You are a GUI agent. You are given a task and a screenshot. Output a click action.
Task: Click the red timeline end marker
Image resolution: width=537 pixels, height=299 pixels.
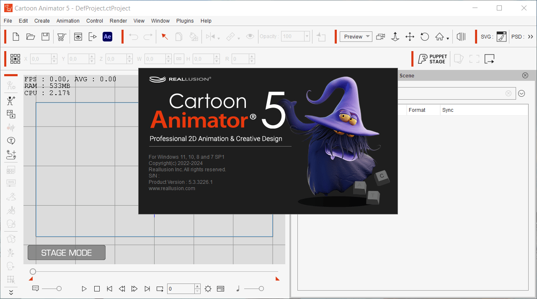tap(277, 279)
